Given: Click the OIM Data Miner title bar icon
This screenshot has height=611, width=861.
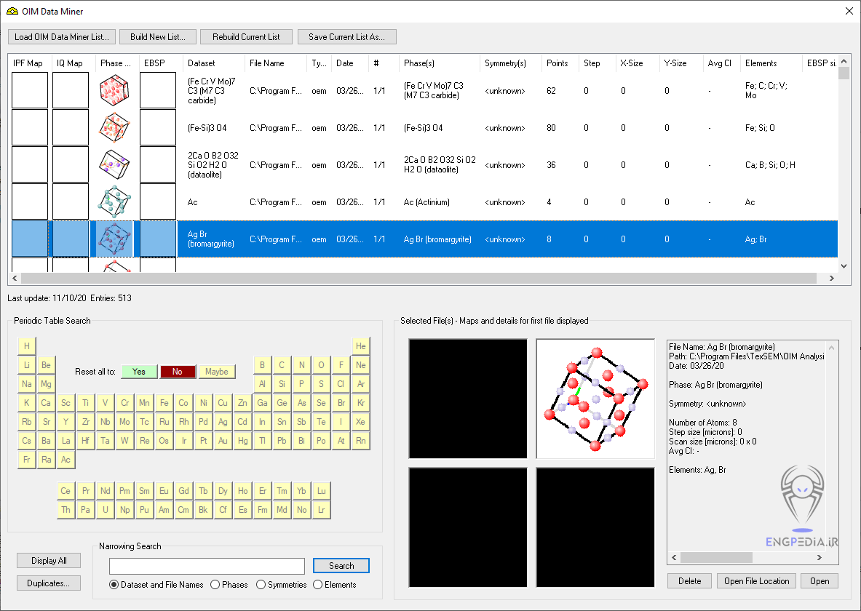Looking at the screenshot, I should 12,11.
